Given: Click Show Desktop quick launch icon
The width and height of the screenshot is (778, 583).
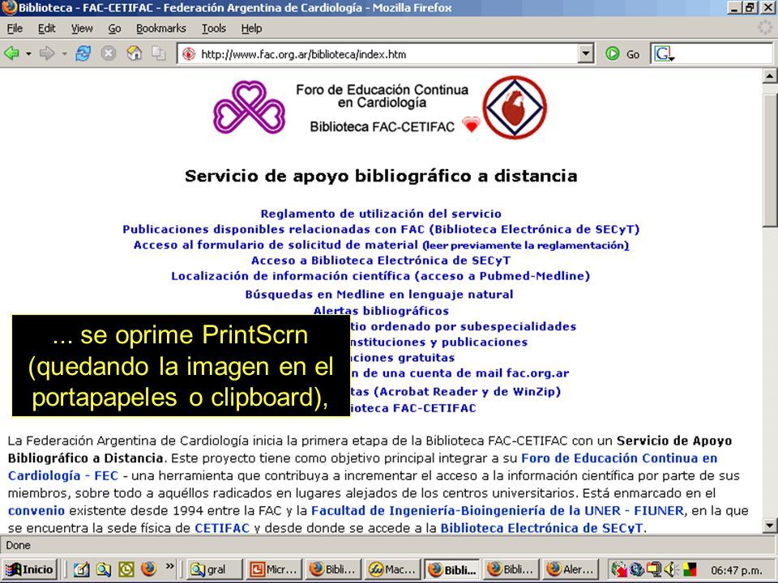Looking at the screenshot, I should pos(81,569).
